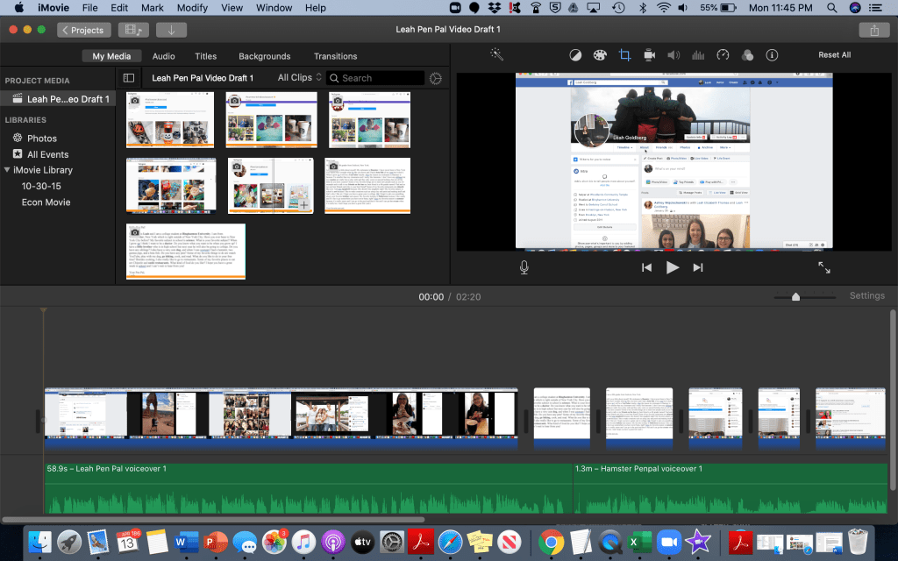Switch to the Transitions tab
The image size is (898, 561).
[335, 56]
